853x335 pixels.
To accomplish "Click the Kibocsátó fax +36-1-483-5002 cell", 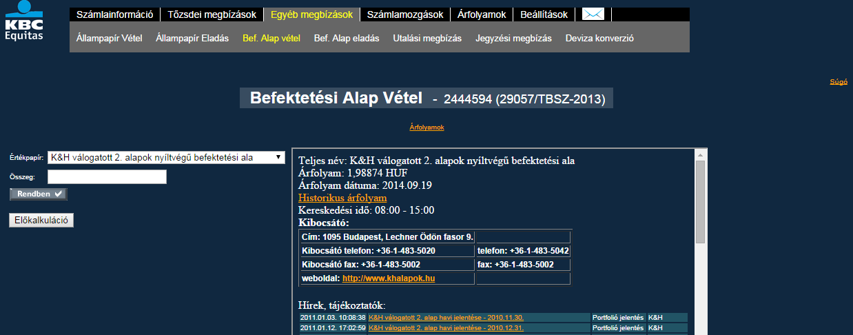I will click(x=387, y=265).
